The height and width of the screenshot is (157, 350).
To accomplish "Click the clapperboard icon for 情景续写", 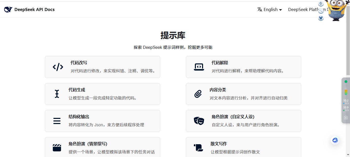I will tap(57, 148).
